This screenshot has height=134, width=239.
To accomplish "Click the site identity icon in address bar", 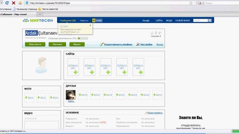I will [27, 3].
